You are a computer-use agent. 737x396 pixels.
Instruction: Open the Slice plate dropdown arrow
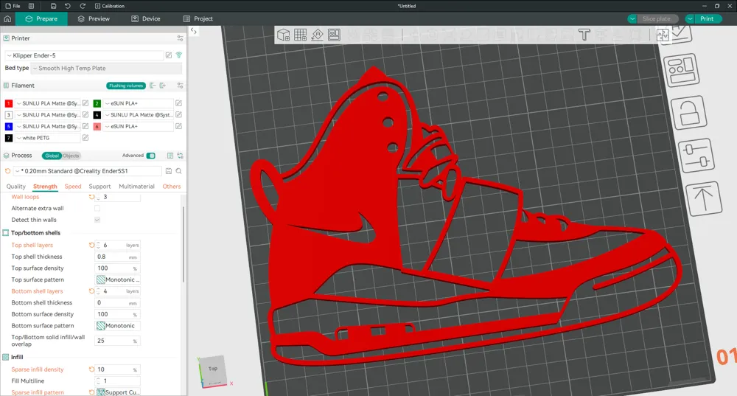click(632, 19)
